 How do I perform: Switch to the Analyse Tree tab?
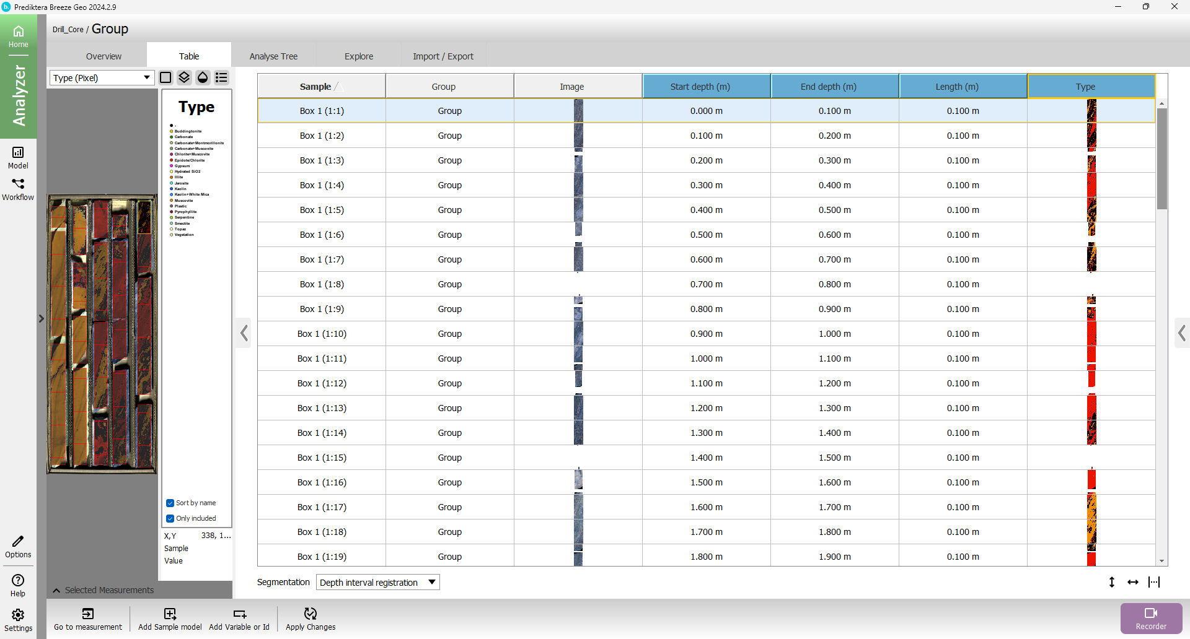[273, 56]
